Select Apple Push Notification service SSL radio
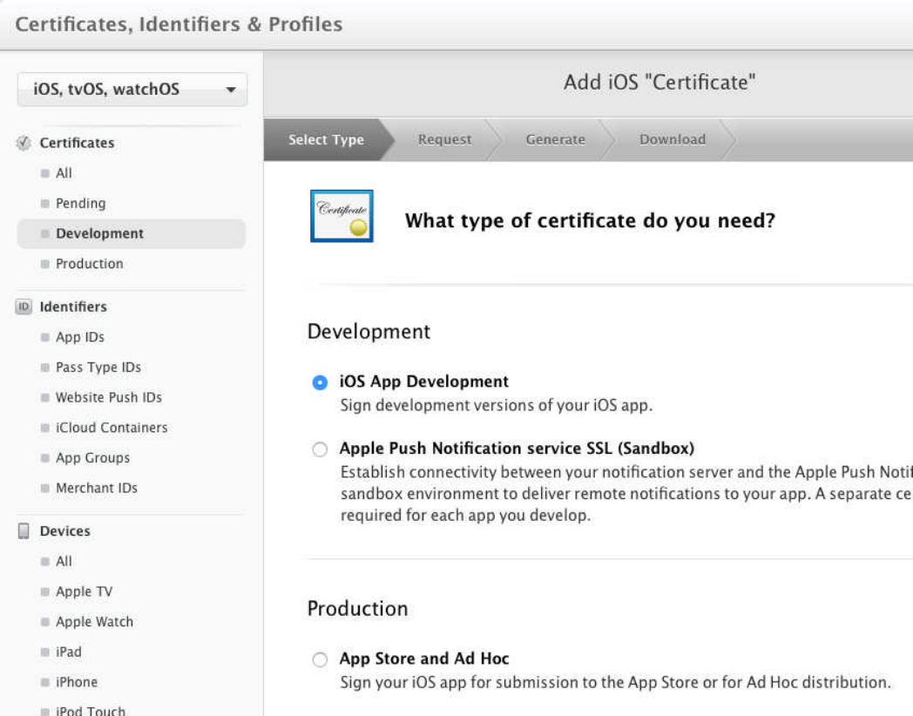 [x=320, y=449]
